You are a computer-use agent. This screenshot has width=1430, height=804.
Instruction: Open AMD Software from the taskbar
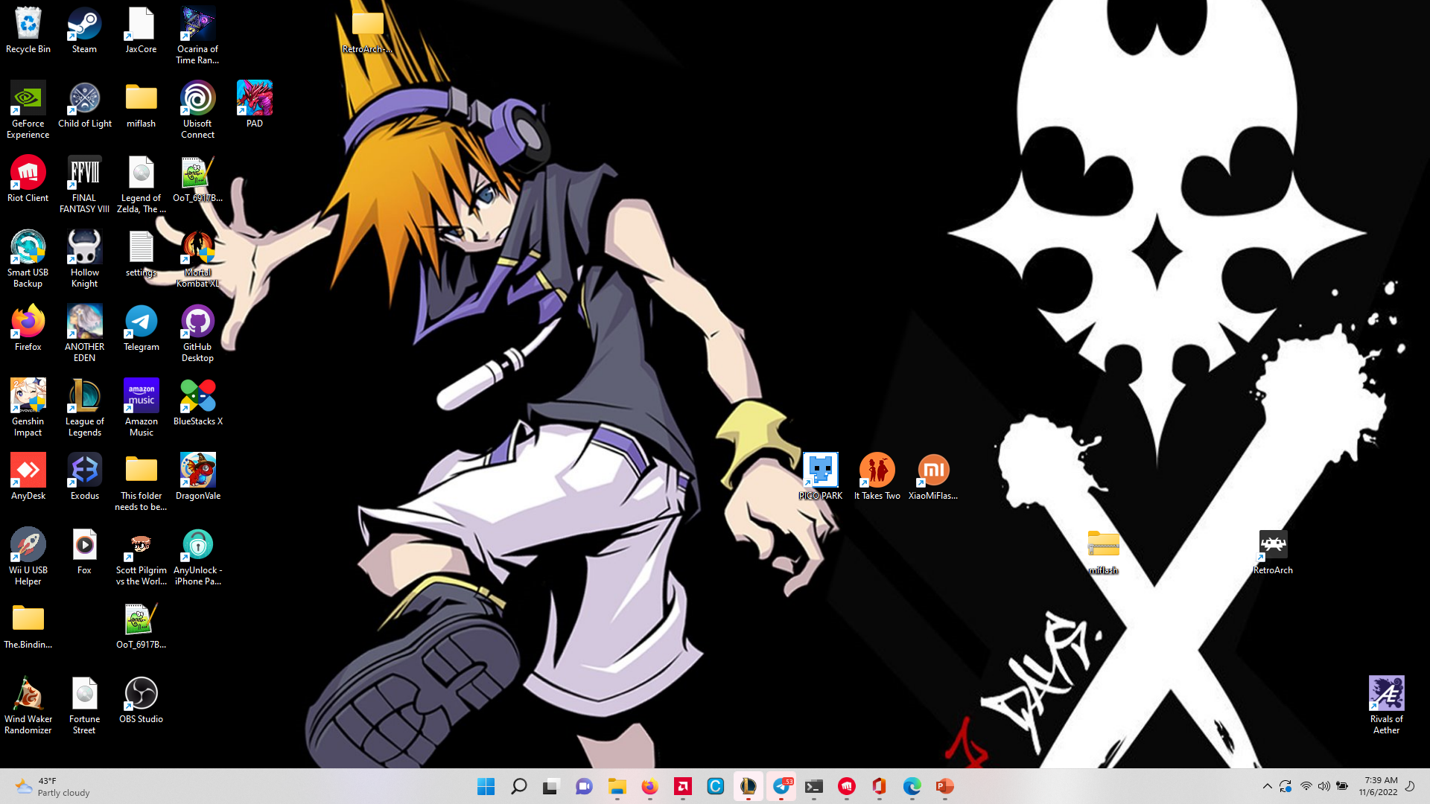[683, 786]
